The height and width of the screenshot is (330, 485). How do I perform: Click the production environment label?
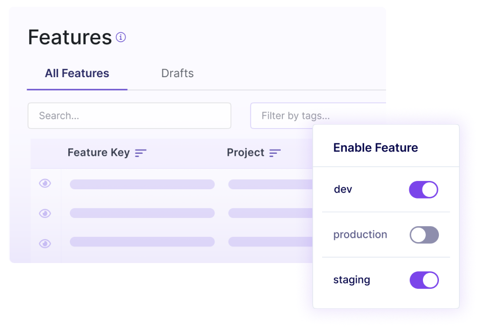(x=360, y=234)
